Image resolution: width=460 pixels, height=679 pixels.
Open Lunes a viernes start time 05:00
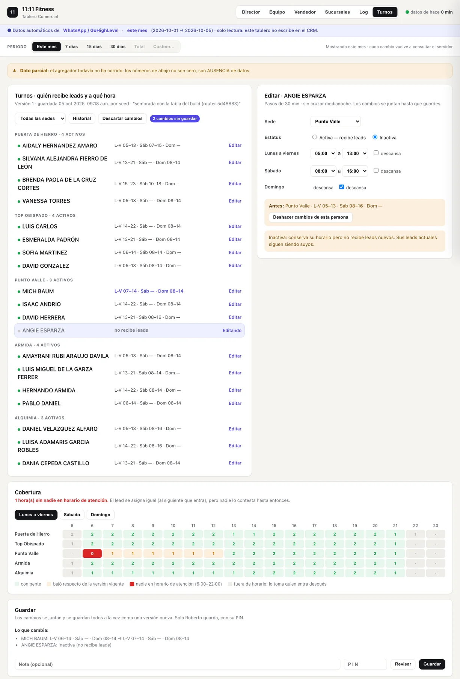click(323, 153)
